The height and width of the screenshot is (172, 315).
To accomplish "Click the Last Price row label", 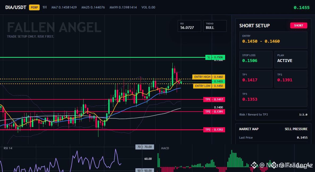I will (x=246, y=138).
